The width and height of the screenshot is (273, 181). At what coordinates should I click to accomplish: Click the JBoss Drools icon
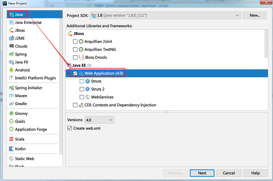81,57
